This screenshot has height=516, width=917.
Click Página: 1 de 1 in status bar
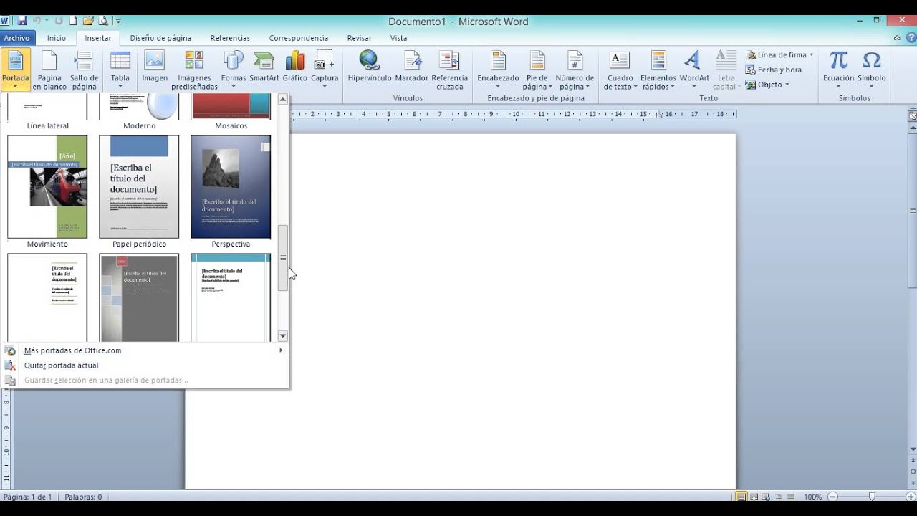point(27,497)
